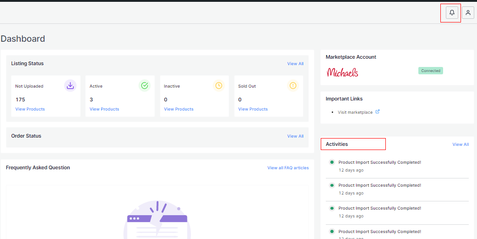Click the external link icon beside Visit marketplace
Screen dimensions: 477x239
coord(378,112)
